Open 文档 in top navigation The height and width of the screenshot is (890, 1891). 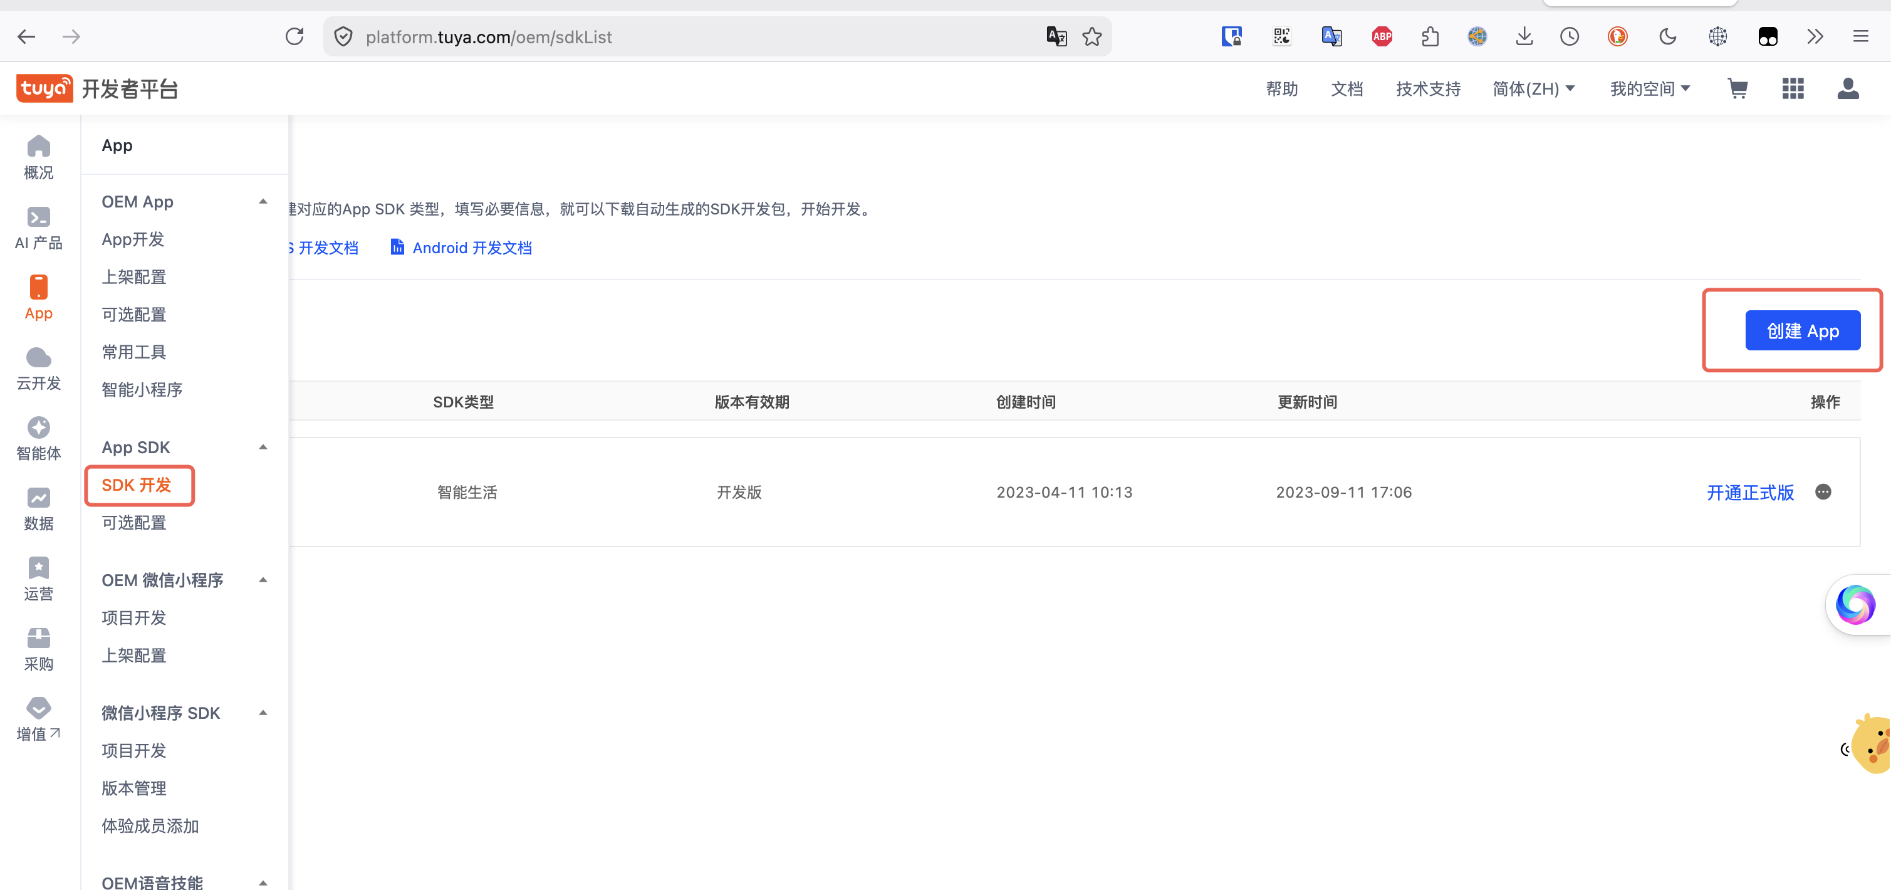[1347, 89]
